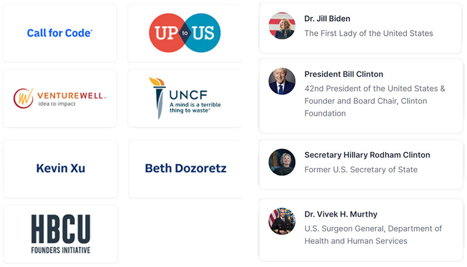Click Dr. Vivek H. Murthy's avatar photo

tap(282, 221)
